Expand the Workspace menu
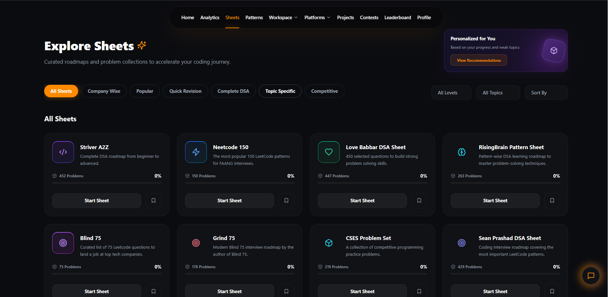This screenshot has height=297, width=608. 283,18
